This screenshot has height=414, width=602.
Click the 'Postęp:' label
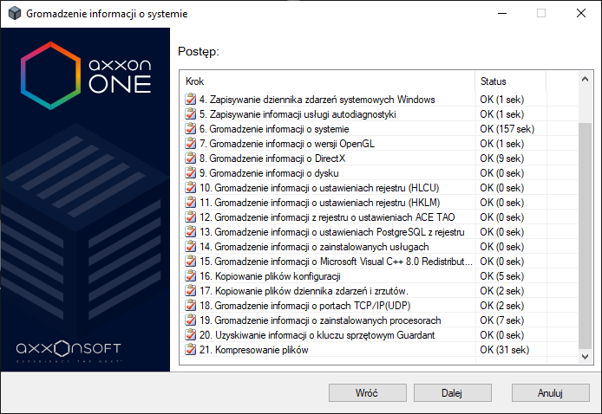point(199,51)
